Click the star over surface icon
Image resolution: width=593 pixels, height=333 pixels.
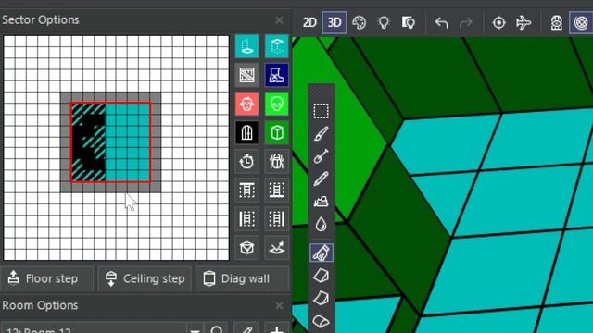pyautogui.click(x=277, y=248)
